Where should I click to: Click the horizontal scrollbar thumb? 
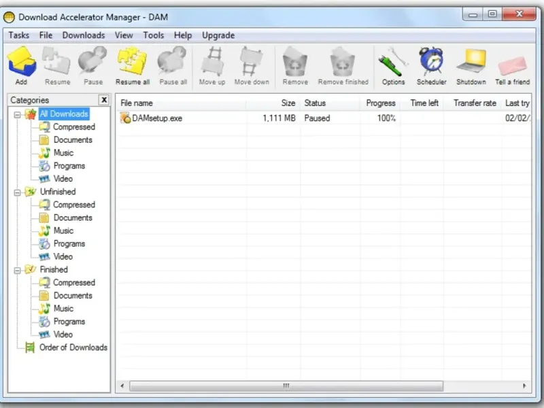coord(286,386)
